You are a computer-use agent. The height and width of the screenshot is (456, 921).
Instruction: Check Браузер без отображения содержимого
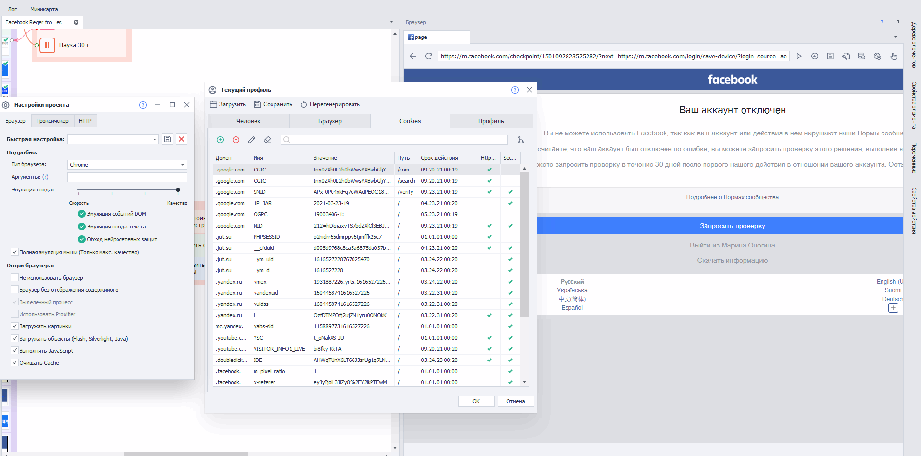(x=15, y=290)
